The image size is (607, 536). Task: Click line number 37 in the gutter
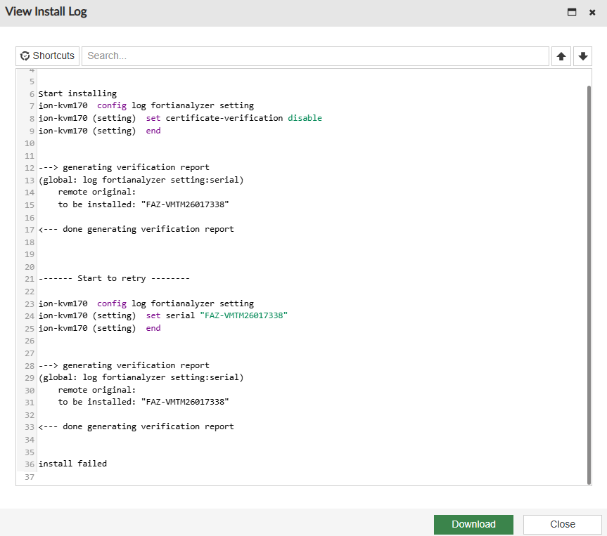click(x=30, y=477)
